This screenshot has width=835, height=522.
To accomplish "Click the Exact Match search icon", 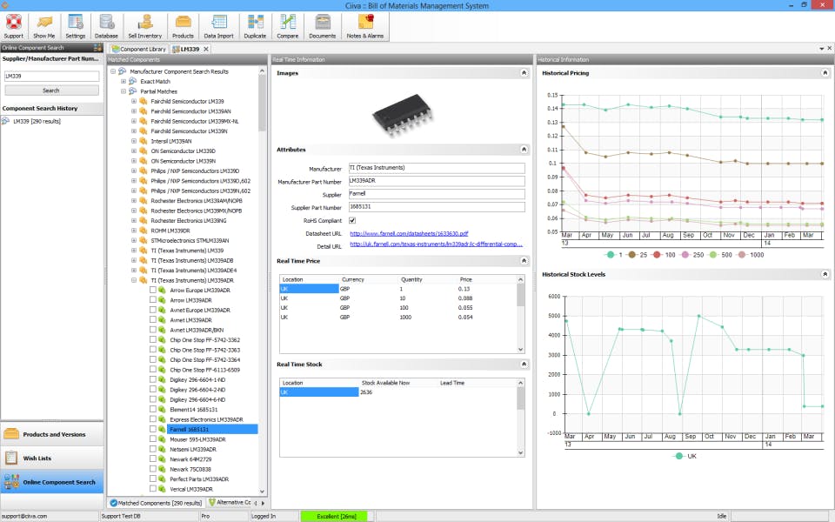I will pyautogui.click(x=132, y=82).
